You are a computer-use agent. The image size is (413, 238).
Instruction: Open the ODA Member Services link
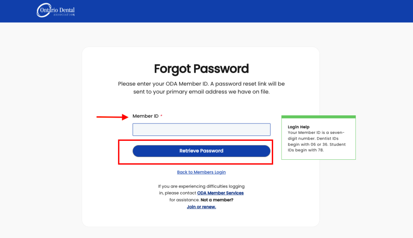pyautogui.click(x=220, y=193)
